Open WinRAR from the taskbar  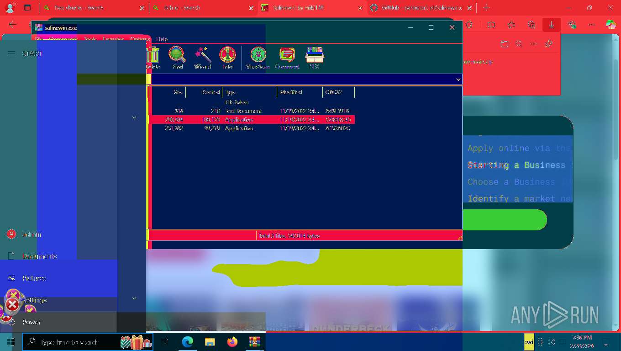coord(254,342)
